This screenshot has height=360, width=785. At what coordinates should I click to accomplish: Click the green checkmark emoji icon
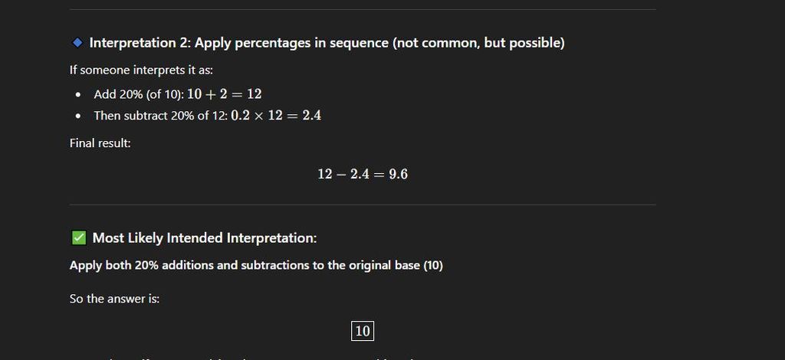coord(78,238)
